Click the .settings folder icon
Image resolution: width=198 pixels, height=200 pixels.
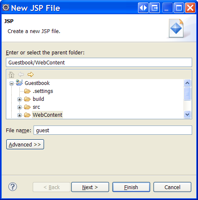[27, 91]
